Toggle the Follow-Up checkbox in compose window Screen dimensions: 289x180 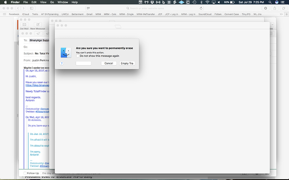[x=25, y=173]
